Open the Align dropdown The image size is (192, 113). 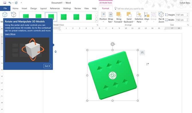[x=147, y=17]
